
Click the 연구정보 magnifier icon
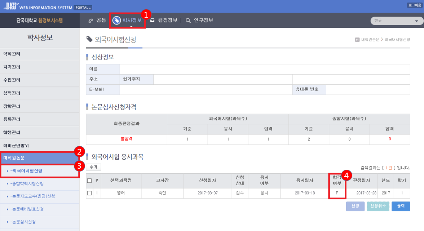(x=188, y=21)
